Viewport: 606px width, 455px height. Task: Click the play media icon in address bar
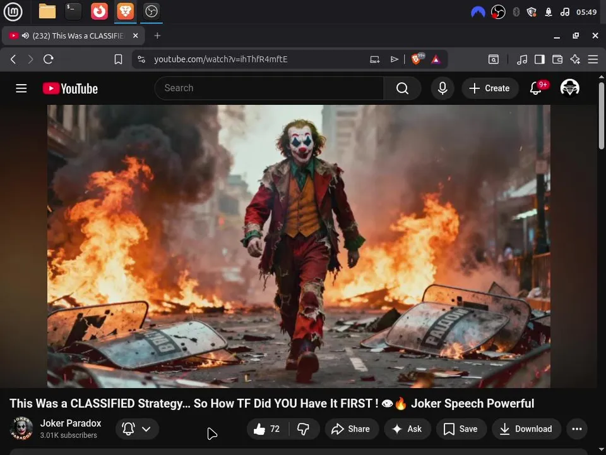[394, 59]
